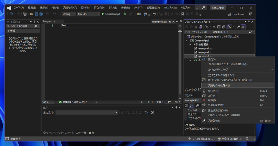This screenshot has width=278, height=146.
Task: Open the ビルド(B) menu
Action: 85,8
